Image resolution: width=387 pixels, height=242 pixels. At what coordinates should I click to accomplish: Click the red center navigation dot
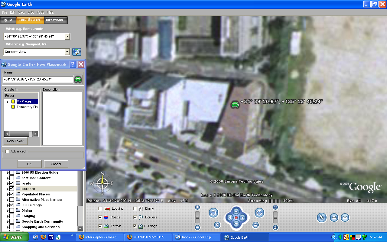coord(236,217)
